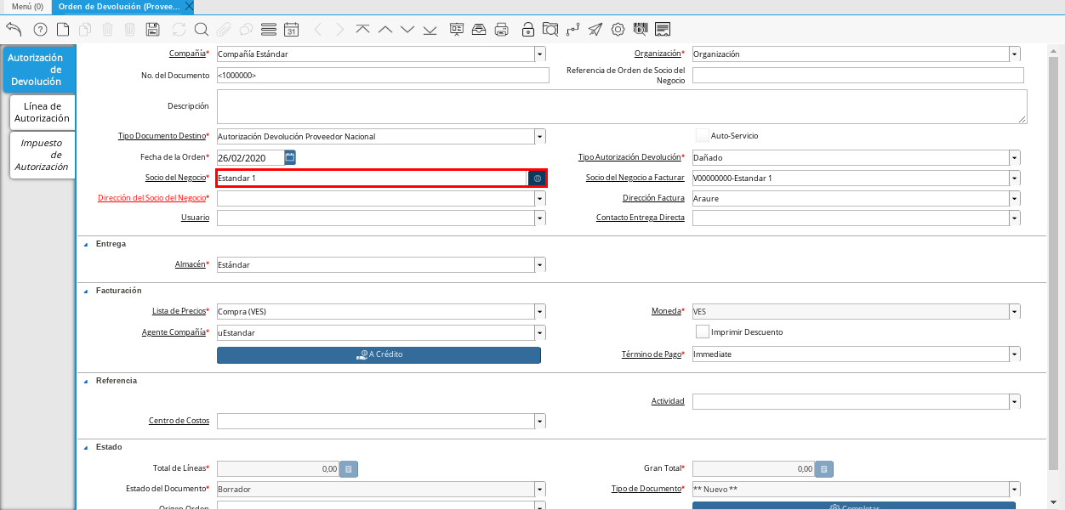Expand the Almacén dropdown list

[x=540, y=264]
